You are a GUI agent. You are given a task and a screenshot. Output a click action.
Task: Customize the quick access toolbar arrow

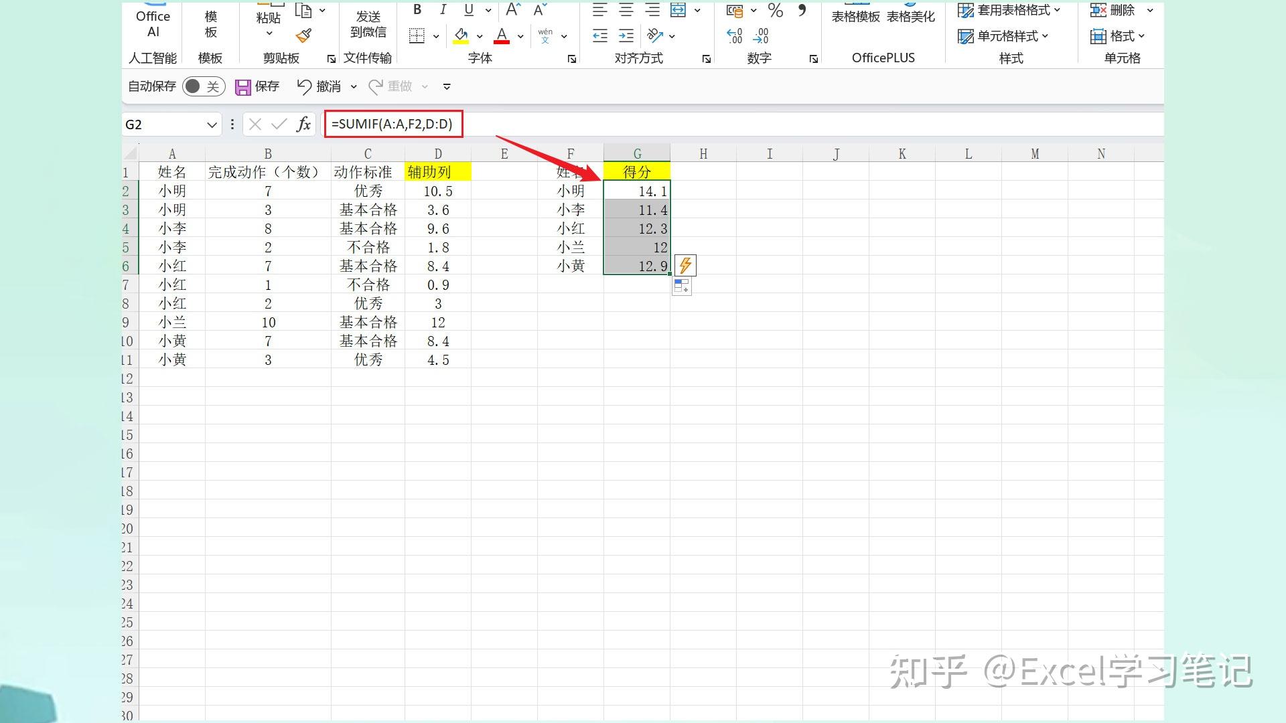click(x=447, y=86)
